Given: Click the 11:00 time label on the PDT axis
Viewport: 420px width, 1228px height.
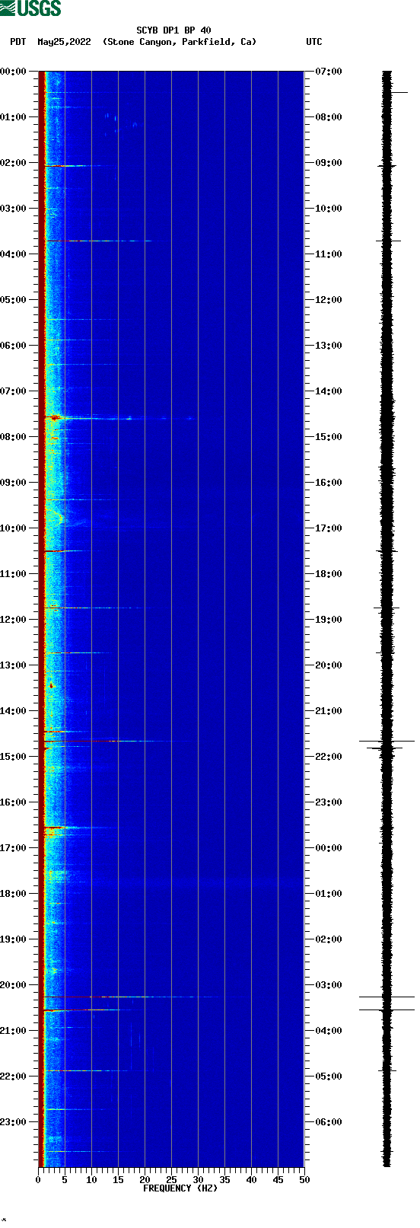Looking at the screenshot, I should [x=14, y=574].
